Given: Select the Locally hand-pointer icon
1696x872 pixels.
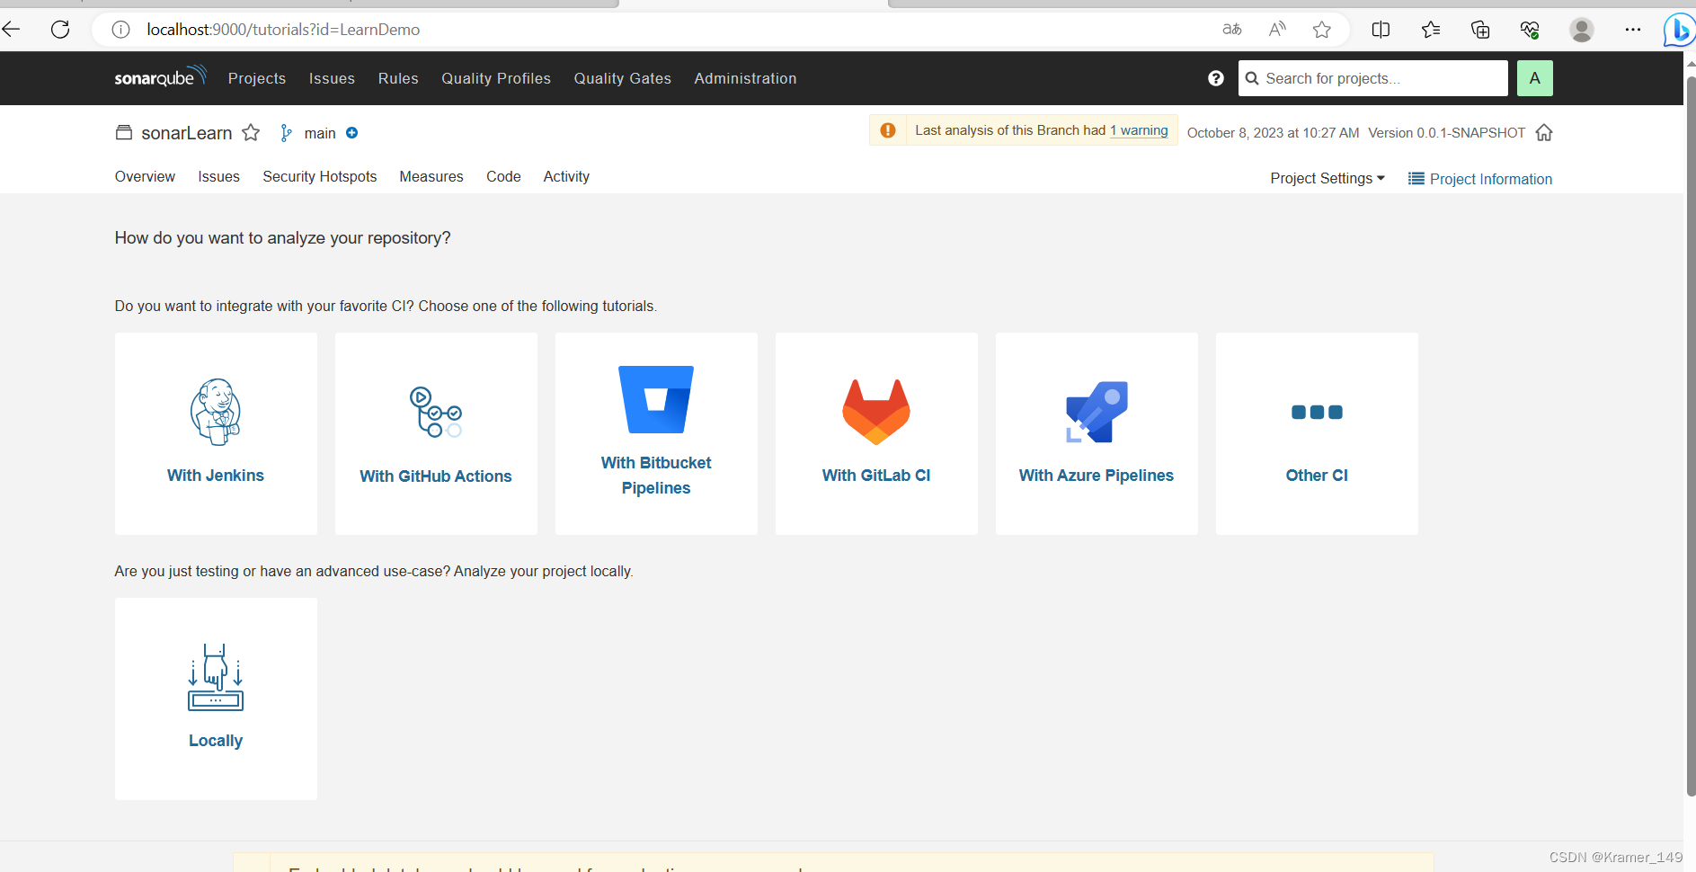Looking at the screenshot, I should pos(216,677).
